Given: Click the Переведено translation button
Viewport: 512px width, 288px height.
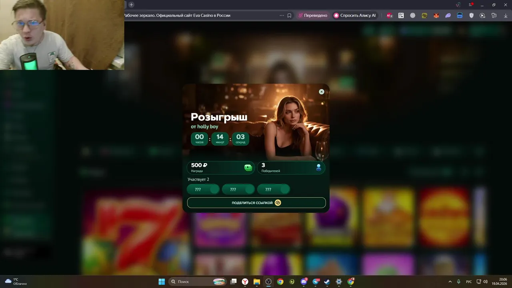Looking at the screenshot, I should (313, 16).
